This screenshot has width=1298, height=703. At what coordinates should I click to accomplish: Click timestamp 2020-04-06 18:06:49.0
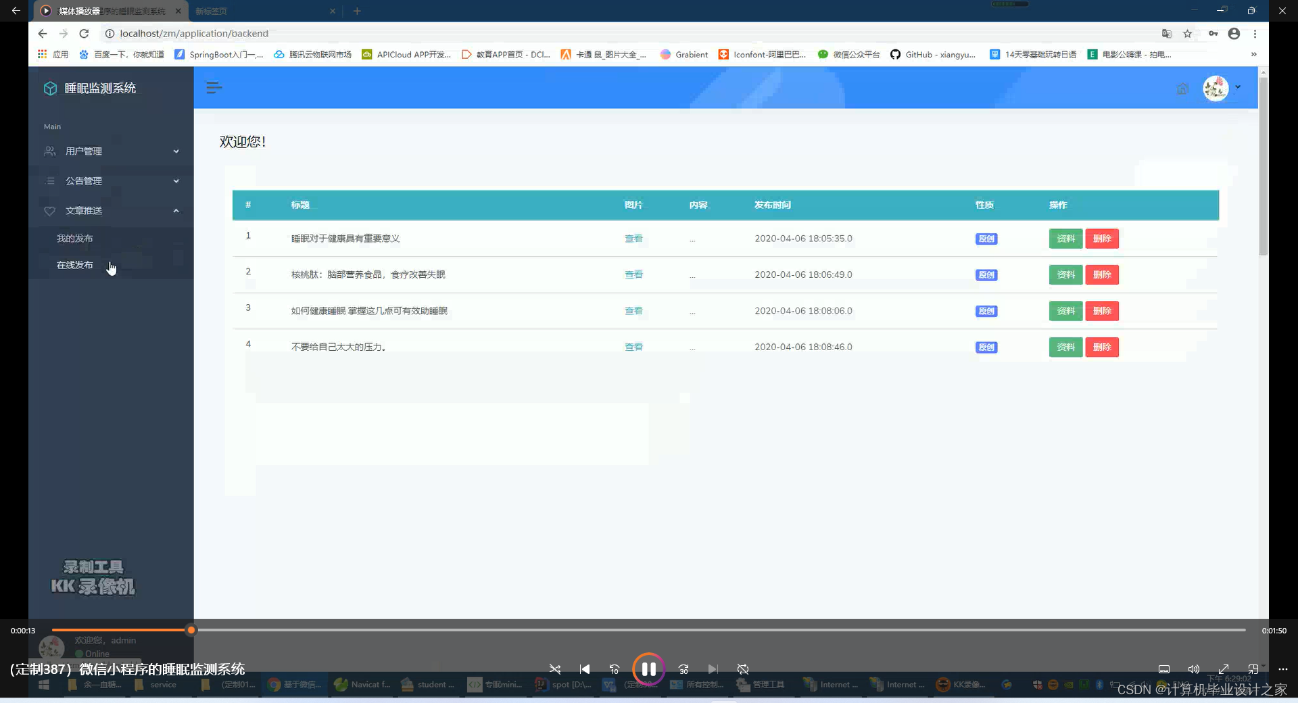(x=803, y=274)
